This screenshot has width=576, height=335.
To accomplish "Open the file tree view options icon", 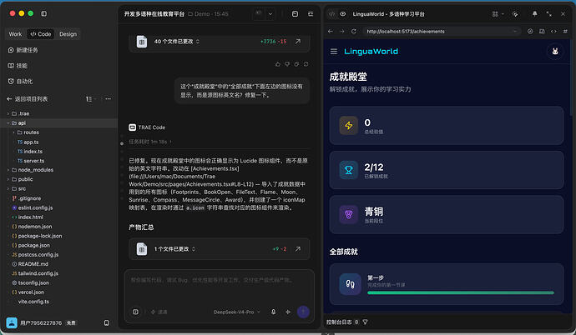I will tap(89, 99).
